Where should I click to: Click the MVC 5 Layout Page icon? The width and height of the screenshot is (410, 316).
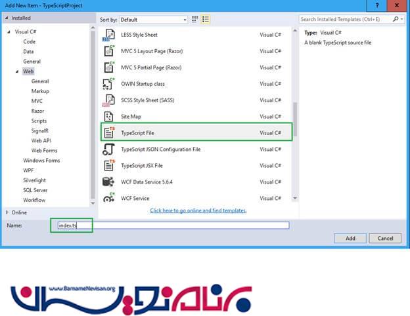click(108, 51)
